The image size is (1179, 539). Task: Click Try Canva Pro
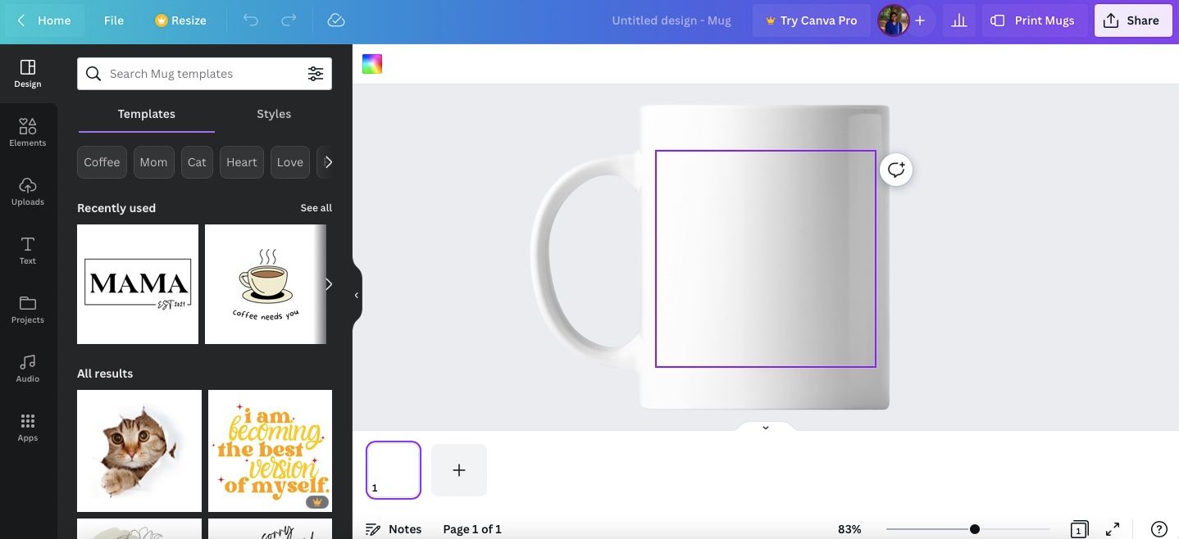811,20
